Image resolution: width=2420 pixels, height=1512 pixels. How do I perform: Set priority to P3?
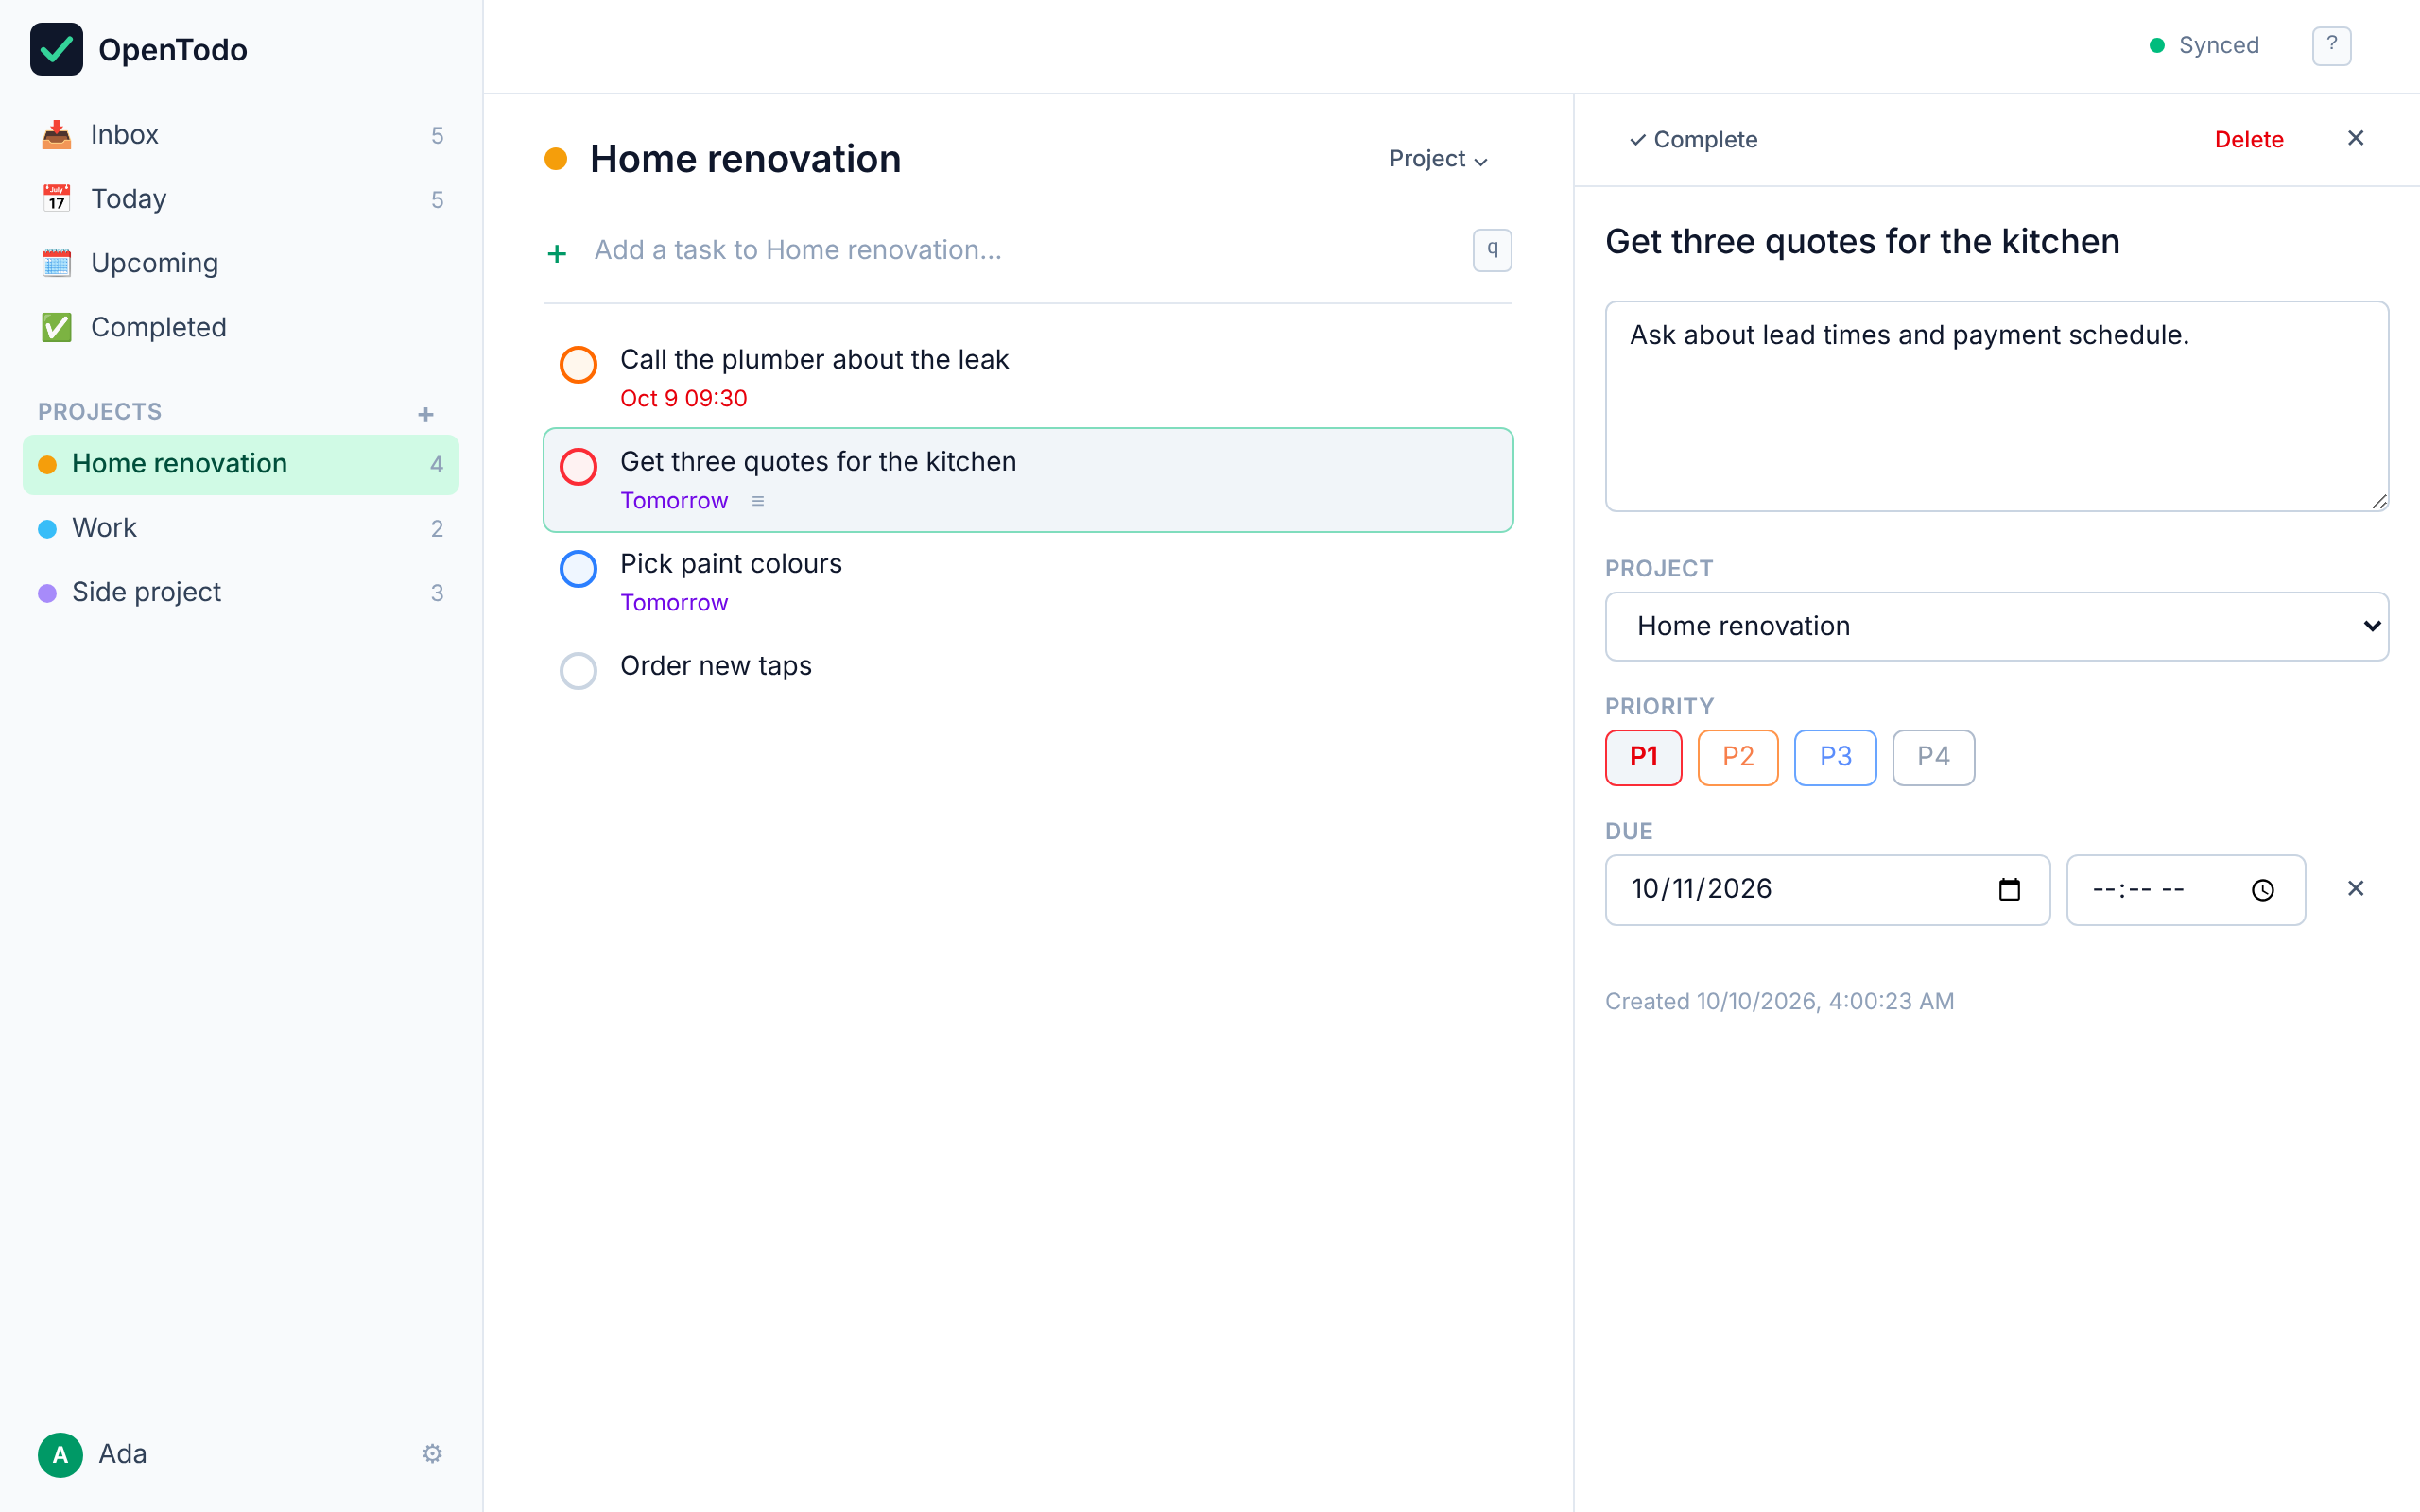1835,757
